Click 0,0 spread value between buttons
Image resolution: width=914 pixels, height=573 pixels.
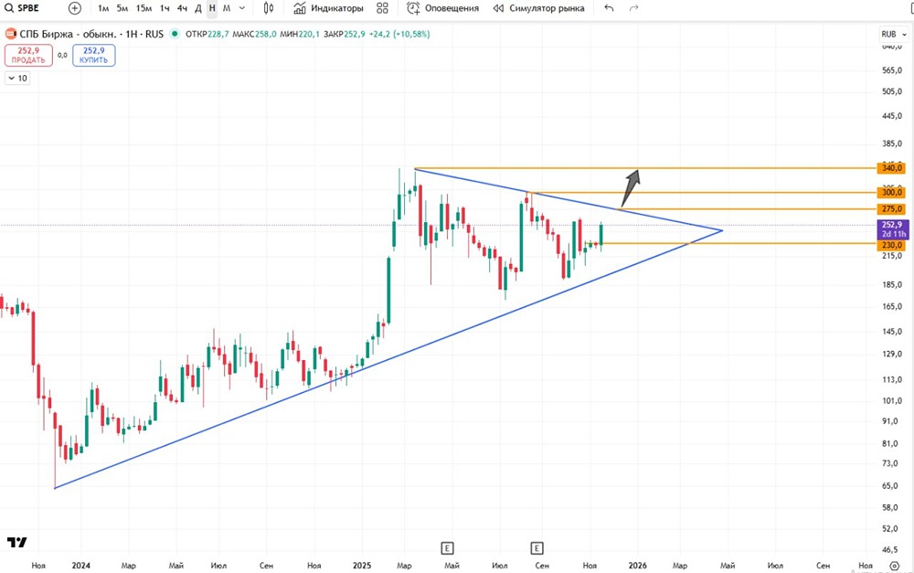click(62, 56)
